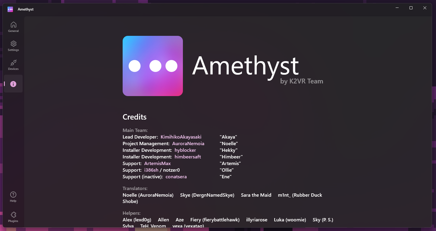Click the conatsera inactive support link
Viewport: 436px width, 231px height.
tap(176, 176)
